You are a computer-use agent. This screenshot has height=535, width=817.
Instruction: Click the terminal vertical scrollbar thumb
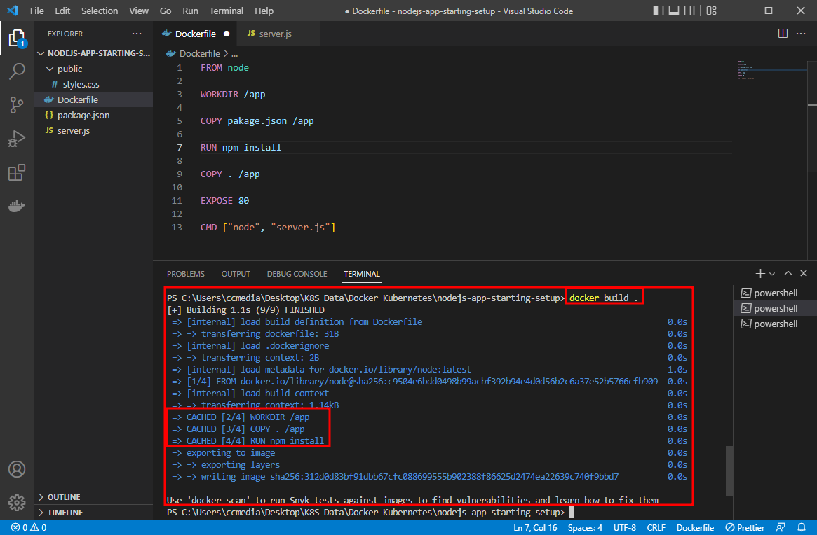tap(729, 471)
